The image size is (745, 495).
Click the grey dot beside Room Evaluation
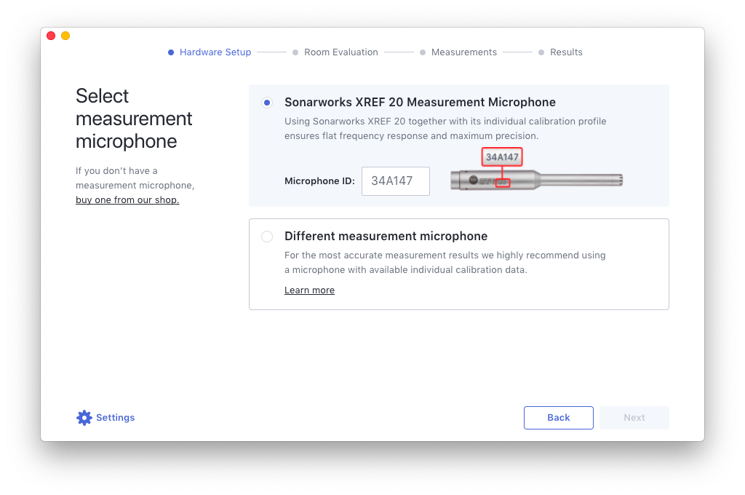tap(295, 52)
